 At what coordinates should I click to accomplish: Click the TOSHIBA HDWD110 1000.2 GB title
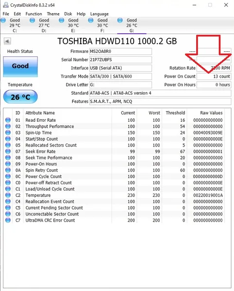(117, 41)
